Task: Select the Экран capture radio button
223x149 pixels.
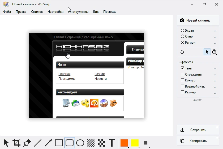Action: click(x=182, y=31)
